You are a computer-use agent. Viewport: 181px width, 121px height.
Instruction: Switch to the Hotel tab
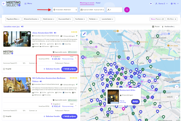point(98,3)
